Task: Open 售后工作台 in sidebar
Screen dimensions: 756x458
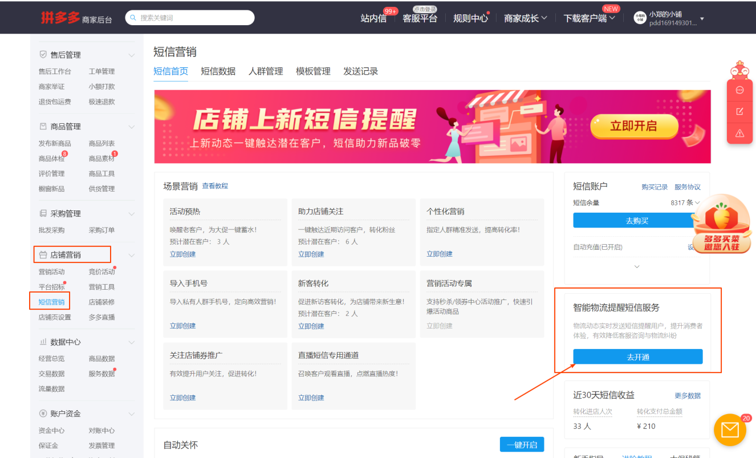Action: point(55,71)
